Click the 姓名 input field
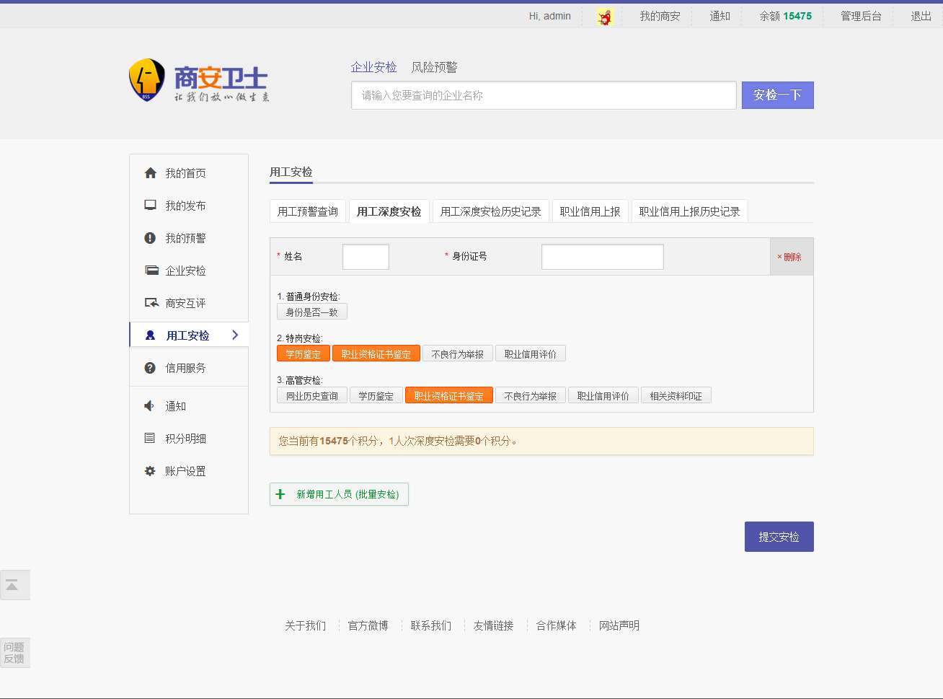Viewport: 943px width, 699px height. 366,257
